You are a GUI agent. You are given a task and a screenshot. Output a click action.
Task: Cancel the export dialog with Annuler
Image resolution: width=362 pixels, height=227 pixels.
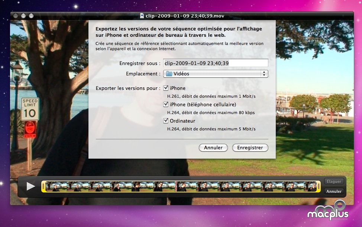pos(213,147)
